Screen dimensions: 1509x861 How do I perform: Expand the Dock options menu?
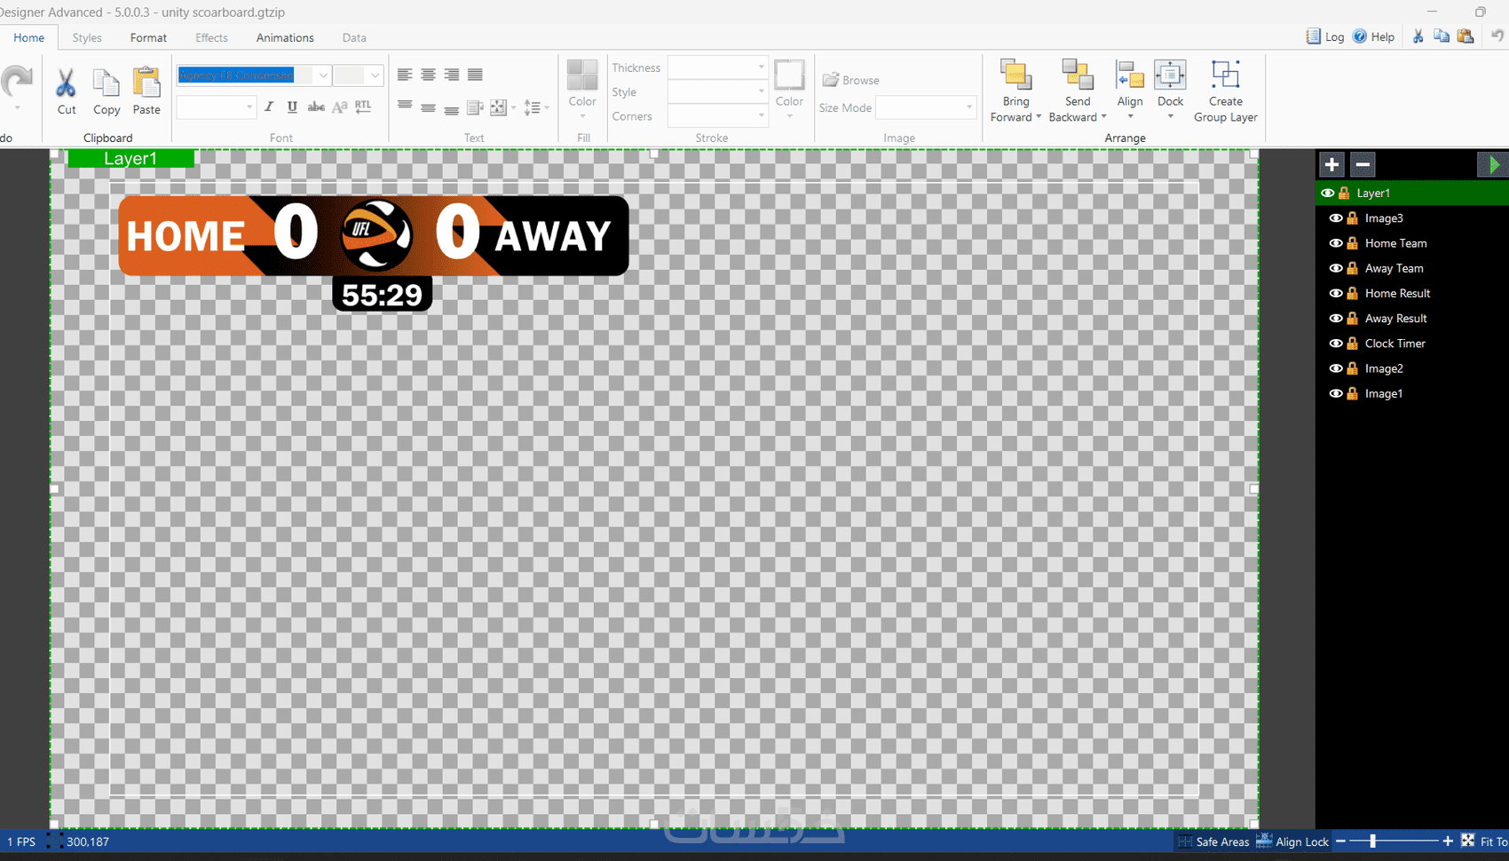pyautogui.click(x=1171, y=117)
